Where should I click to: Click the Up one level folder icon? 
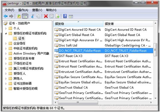pos(19,16)
